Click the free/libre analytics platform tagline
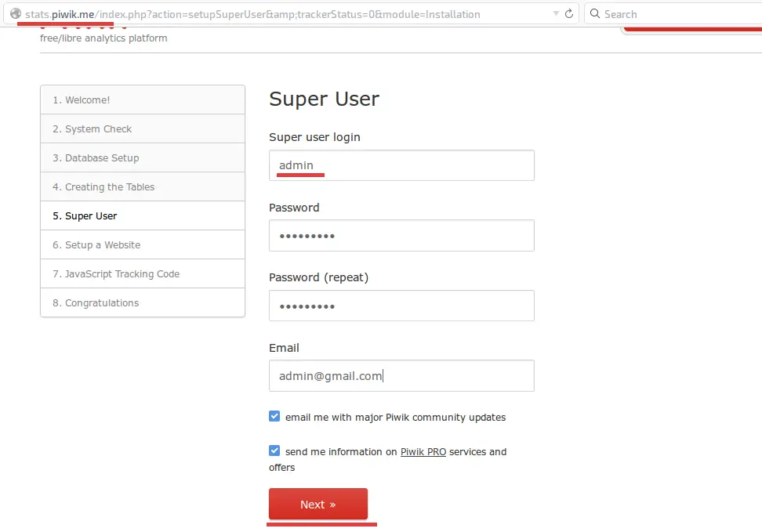The height and width of the screenshot is (532, 762). [103, 38]
